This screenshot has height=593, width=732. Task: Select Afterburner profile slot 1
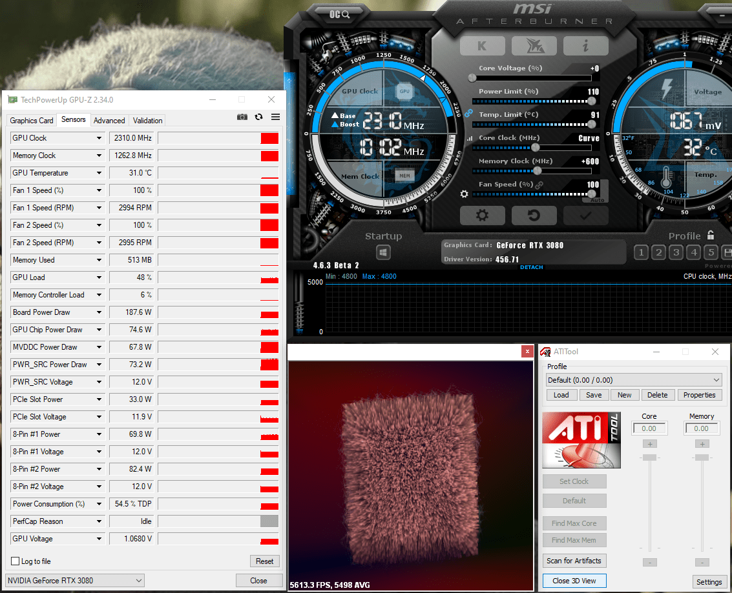point(642,253)
